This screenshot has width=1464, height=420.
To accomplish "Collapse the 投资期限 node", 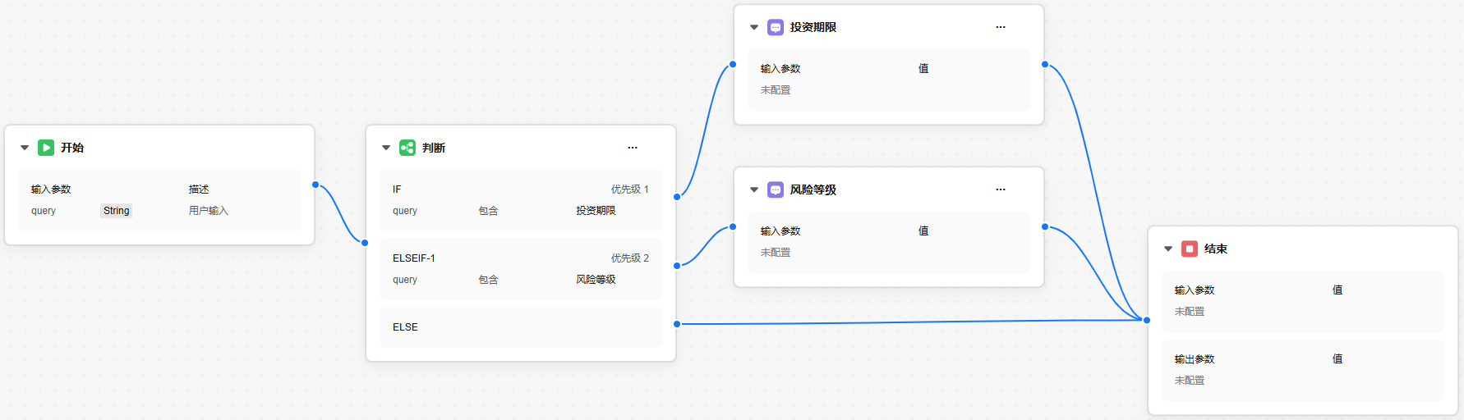I will tap(754, 27).
